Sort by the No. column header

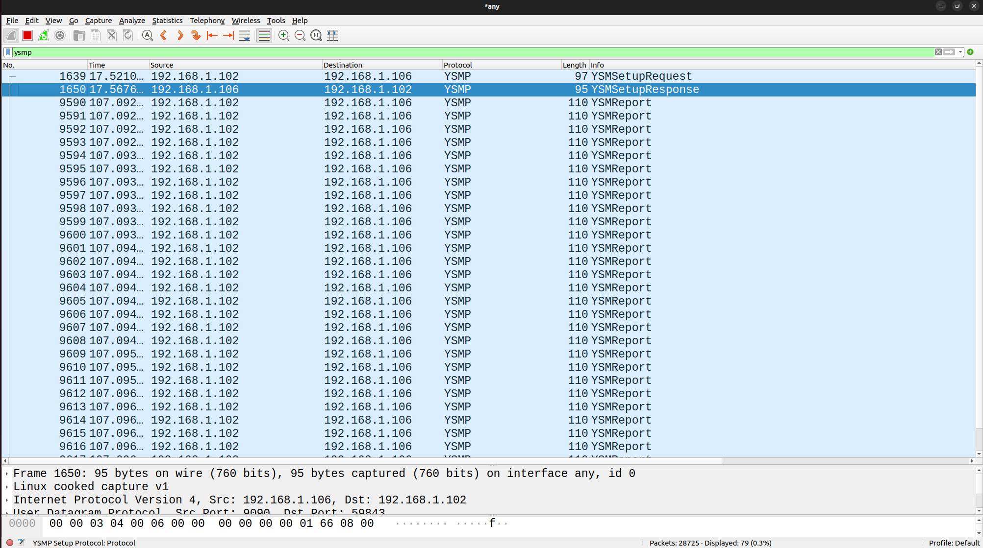45,65
